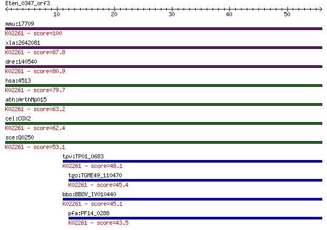This screenshot has width=327, height=230.
Task: Select the blue bar under bbo:BBOV_IV010440
Action: pos(193,199)
